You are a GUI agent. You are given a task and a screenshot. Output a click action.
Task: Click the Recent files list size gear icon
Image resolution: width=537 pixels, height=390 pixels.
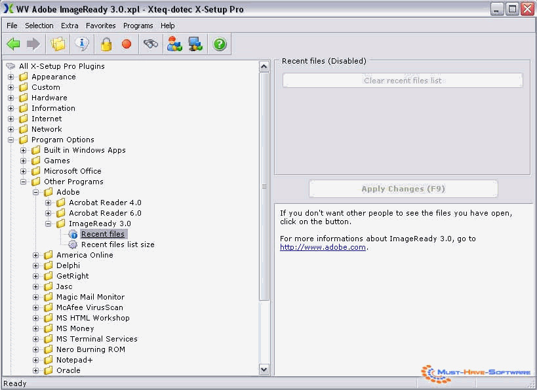point(73,244)
